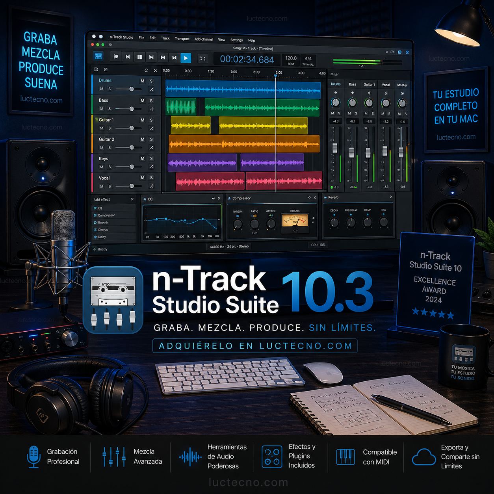494x494 pixels.
Task: Click the -4.3 level value under Drums
Action: tap(335, 121)
